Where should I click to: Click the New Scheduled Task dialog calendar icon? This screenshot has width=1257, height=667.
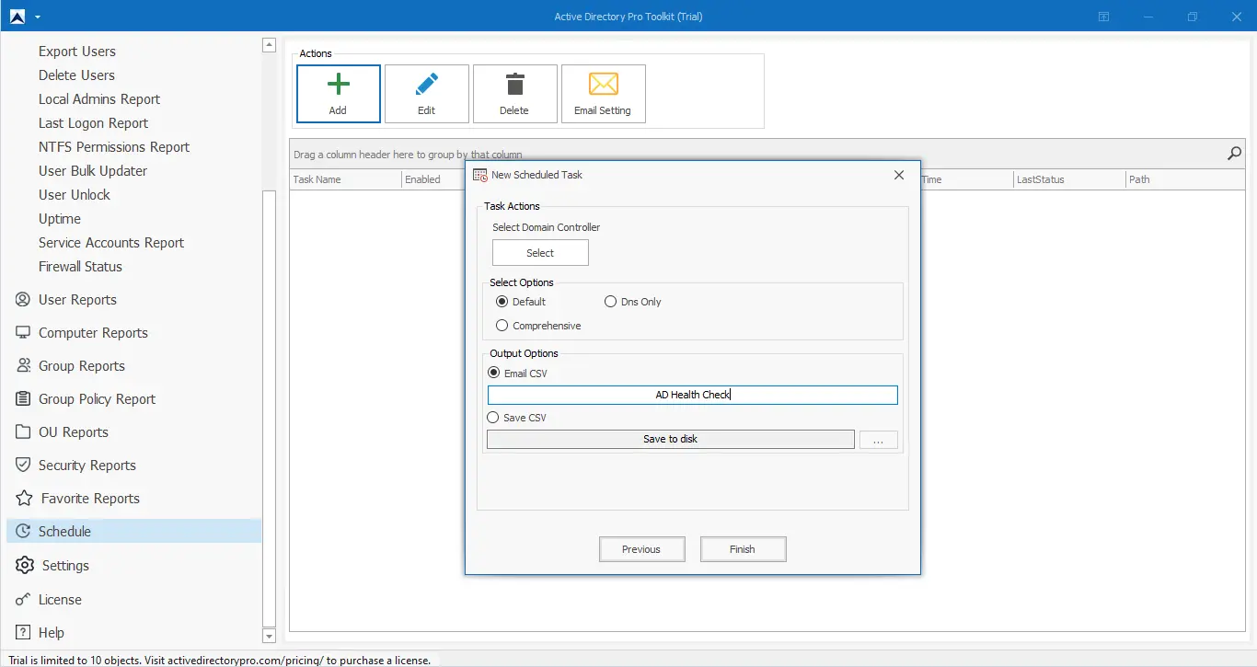[x=479, y=175]
